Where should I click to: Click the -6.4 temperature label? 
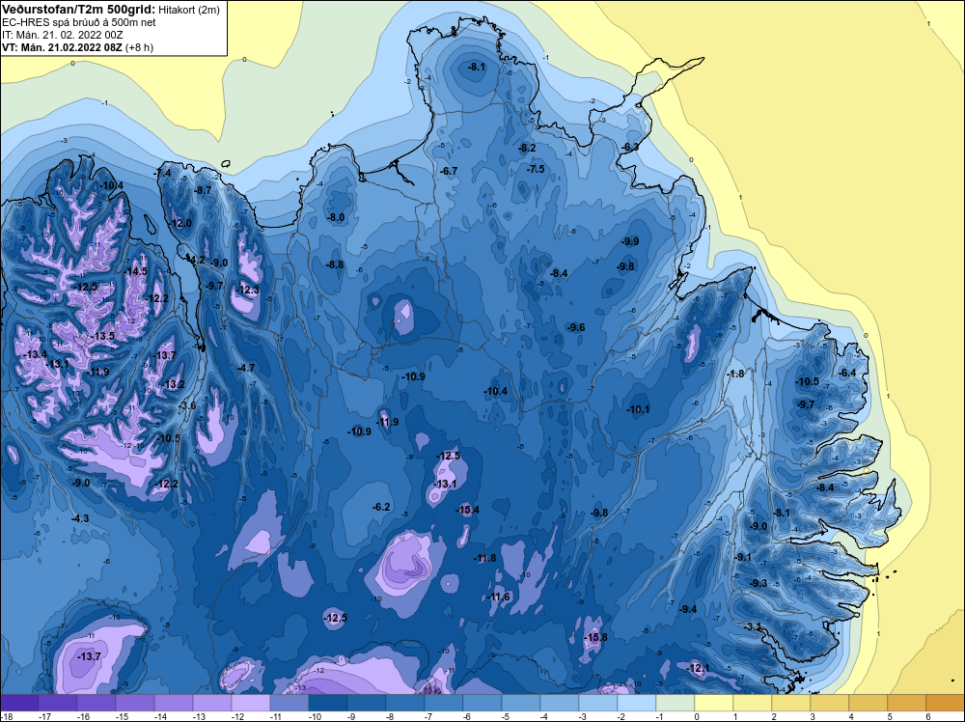coord(847,374)
